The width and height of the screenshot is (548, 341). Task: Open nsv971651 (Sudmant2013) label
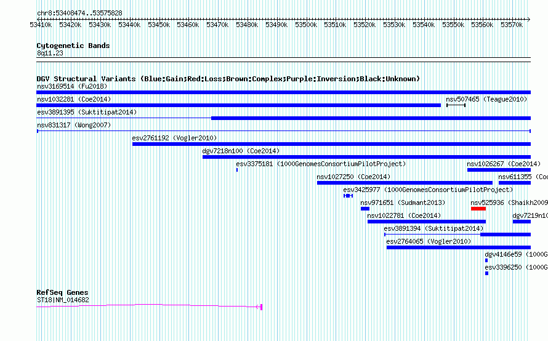(x=403, y=203)
